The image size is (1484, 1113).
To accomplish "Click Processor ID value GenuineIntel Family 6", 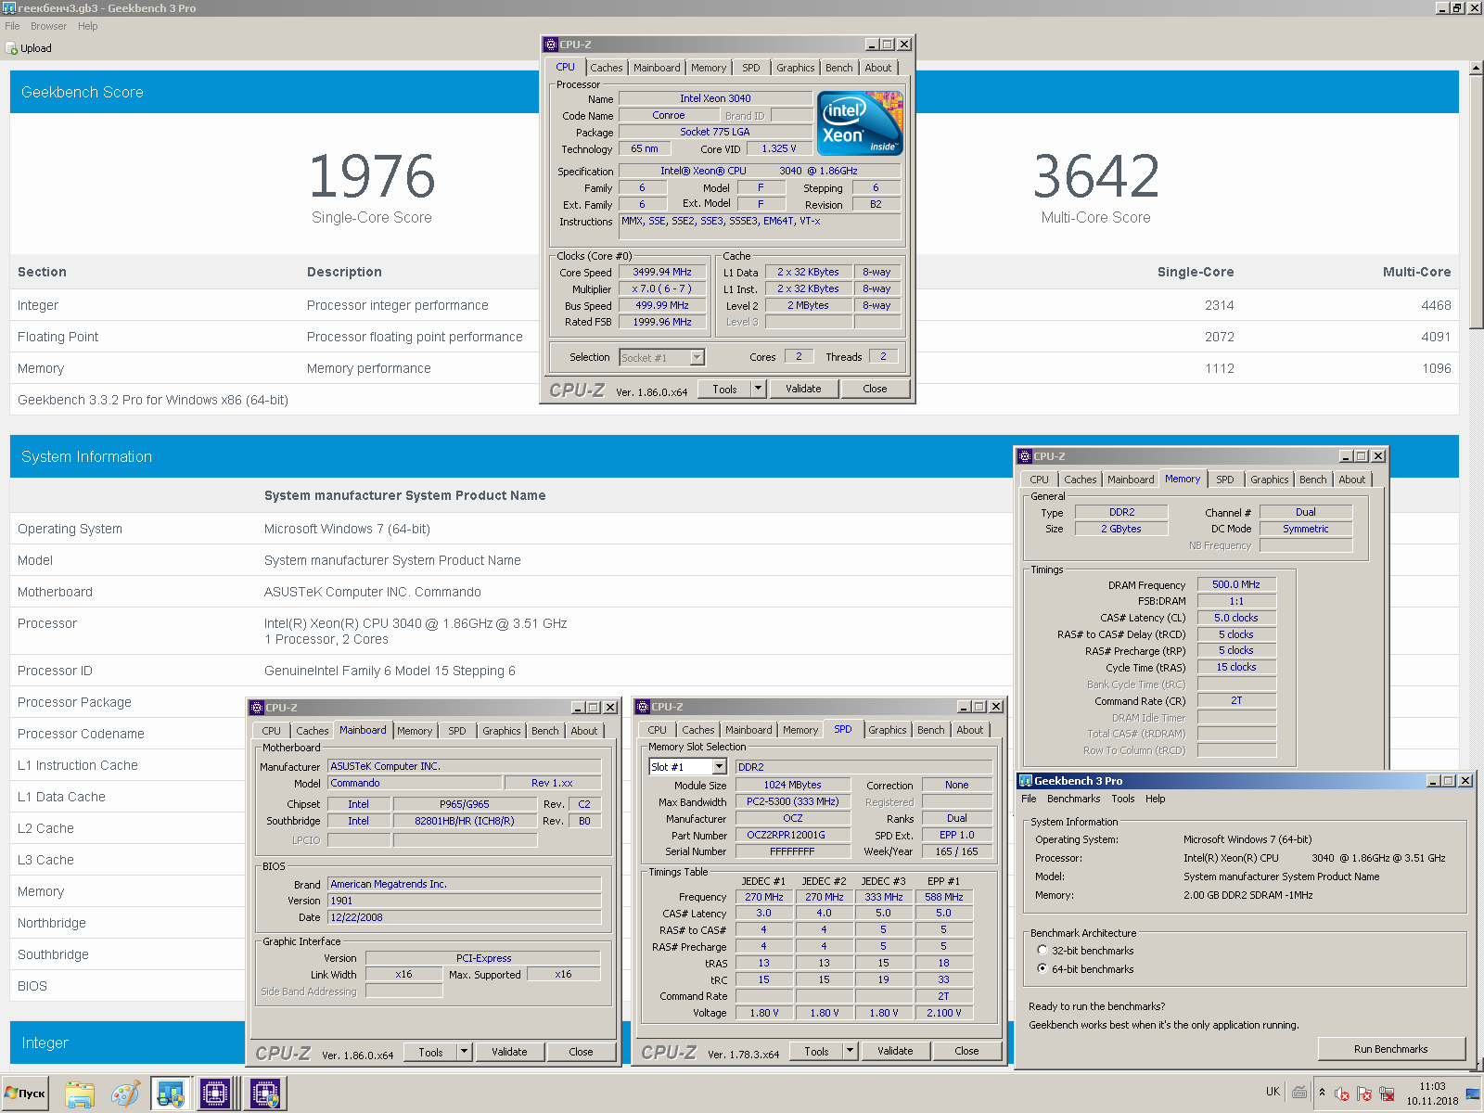I will 390,671.
